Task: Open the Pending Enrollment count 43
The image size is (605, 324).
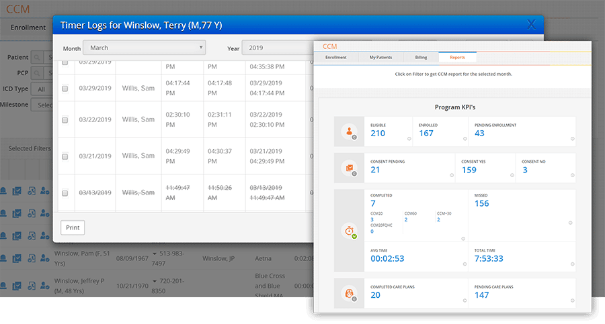Action: tap(479, 133)
